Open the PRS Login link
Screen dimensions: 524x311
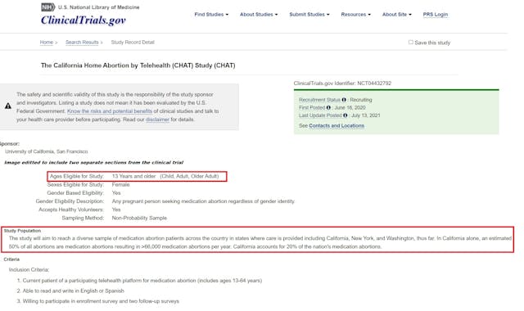435,15
